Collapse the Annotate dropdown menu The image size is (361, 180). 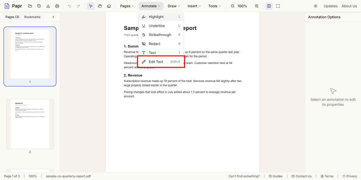click(x=151, y=6)
